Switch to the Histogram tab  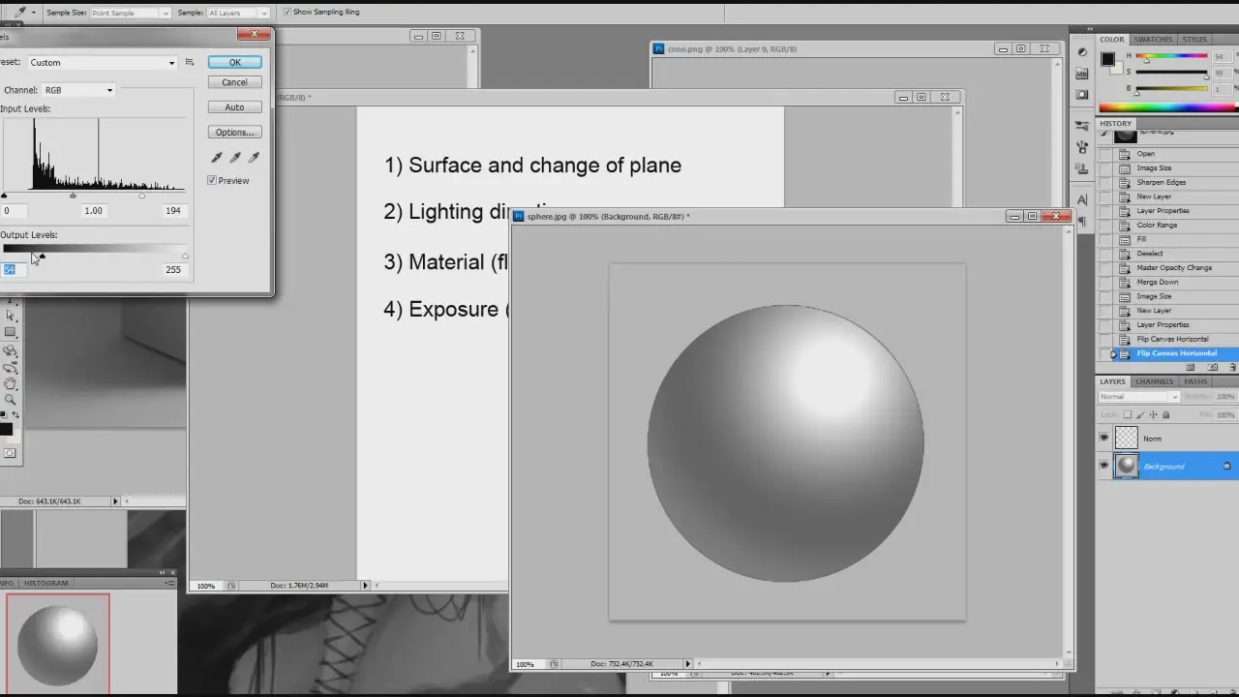pyautogui.click(x=45, y=583)
